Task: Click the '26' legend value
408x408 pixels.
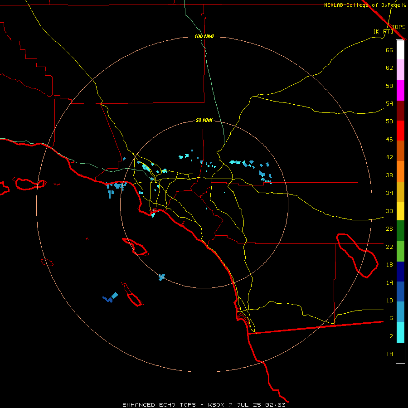Action: tap(389, 229)
